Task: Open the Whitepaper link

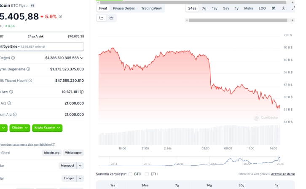Action: tap(73, 152)
